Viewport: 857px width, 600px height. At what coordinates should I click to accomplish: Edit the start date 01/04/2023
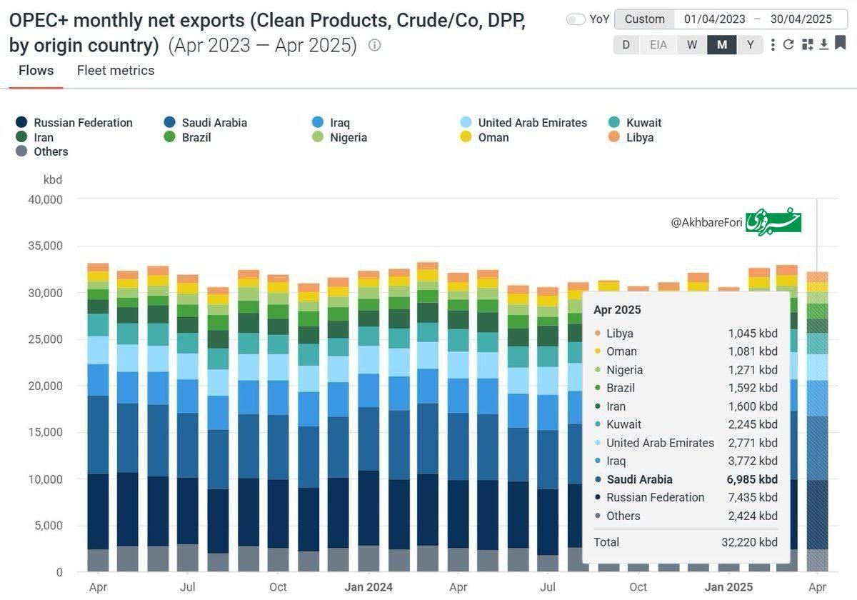coord(714,19)
